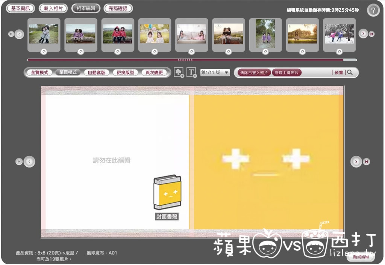Click the 管理上傳照片 button
385x265 pixels.
point(286,73)
